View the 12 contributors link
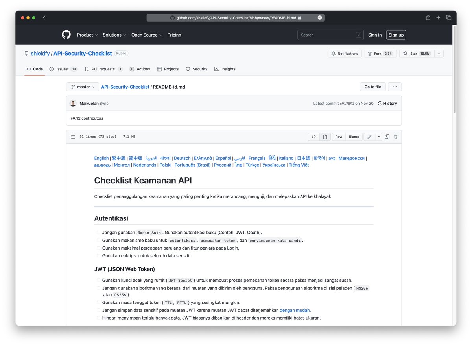Viewport: 472px width, 346px height. coord(87,118)
